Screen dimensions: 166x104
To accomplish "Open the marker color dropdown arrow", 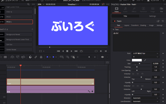I will [x=56, y=57].
